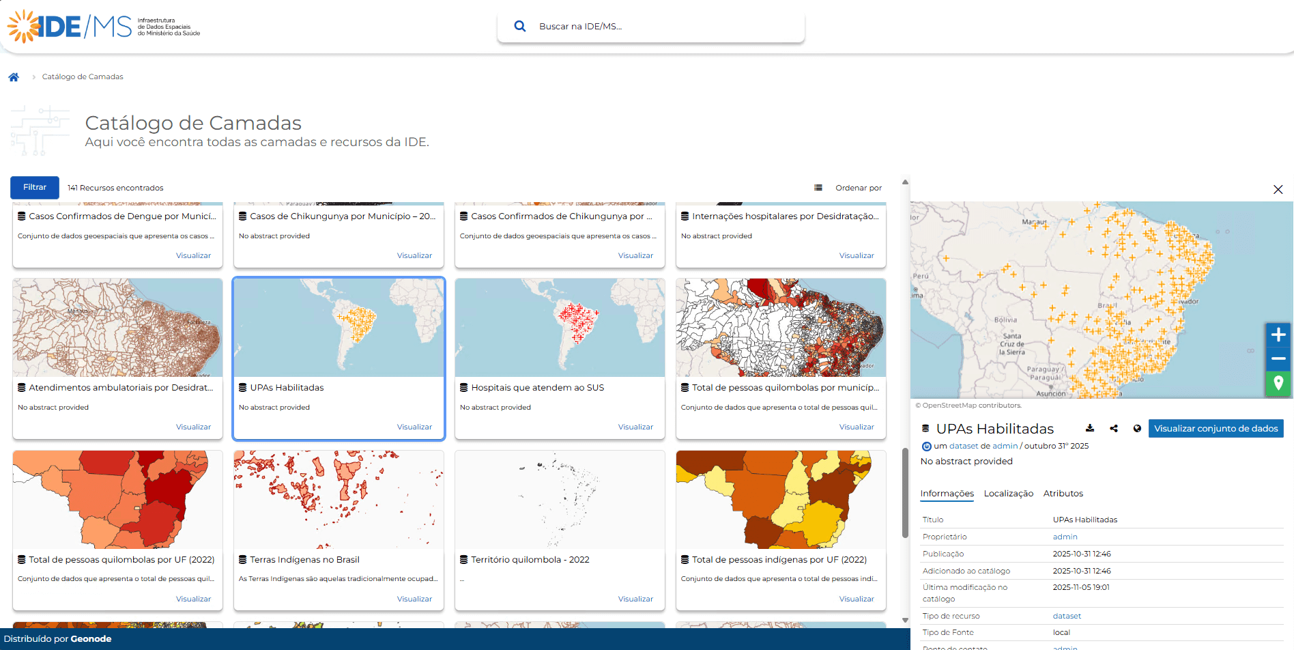
Task: Open the Informações tab
Action: click(947, 494)
